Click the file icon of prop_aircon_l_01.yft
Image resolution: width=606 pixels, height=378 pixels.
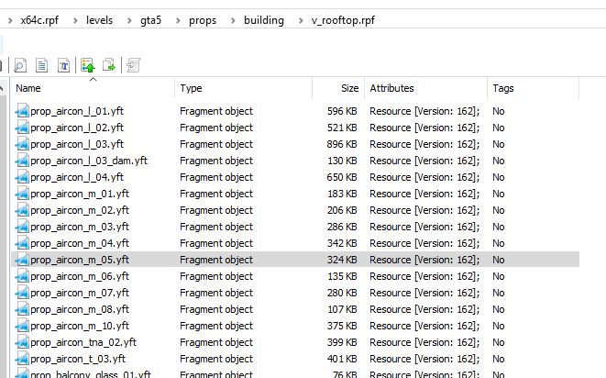point(22,112)
